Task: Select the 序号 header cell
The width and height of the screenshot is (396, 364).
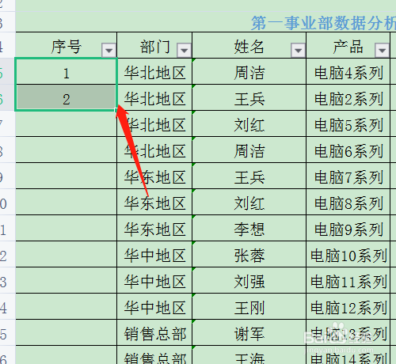Action: 66,45
